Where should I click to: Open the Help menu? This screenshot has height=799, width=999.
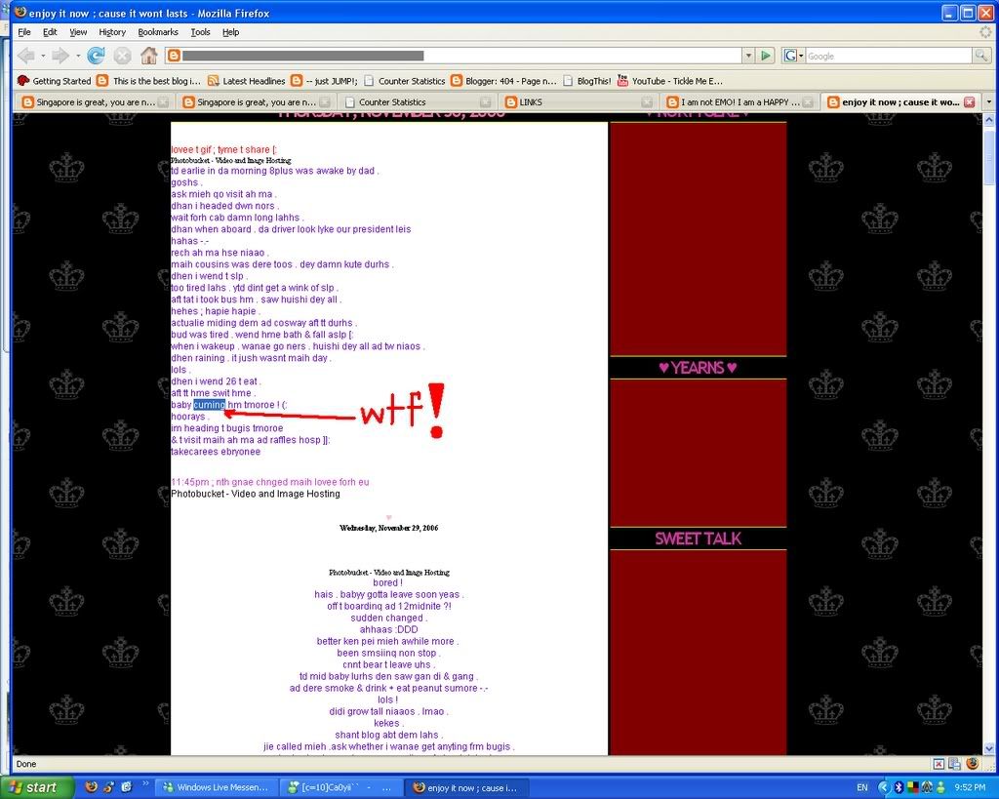pos(230,32)
